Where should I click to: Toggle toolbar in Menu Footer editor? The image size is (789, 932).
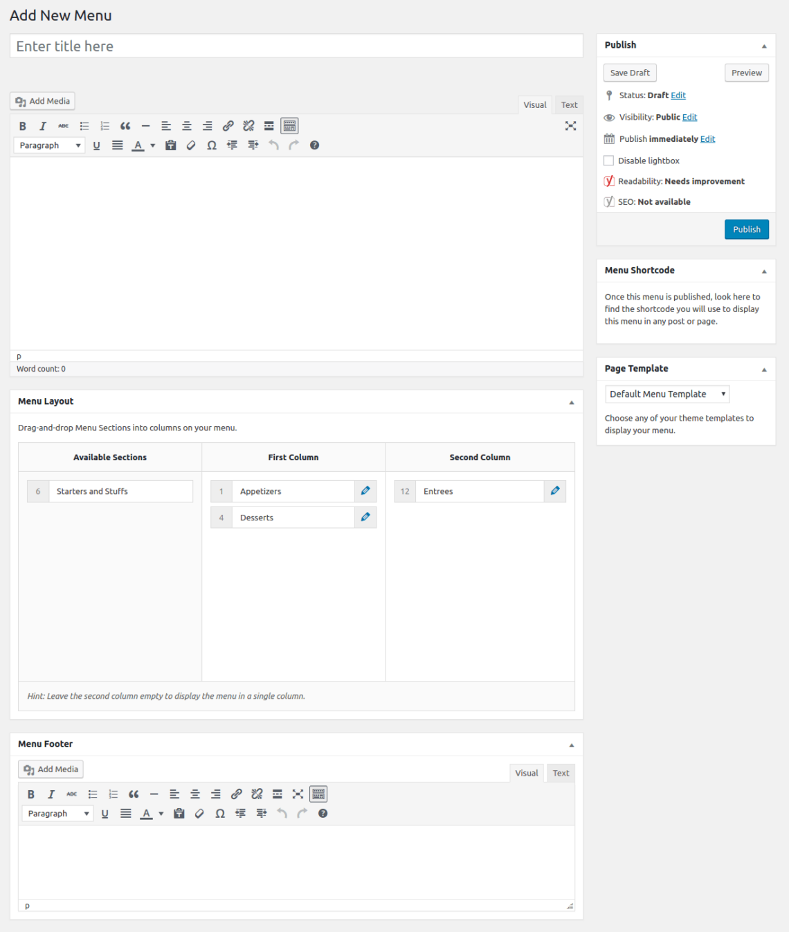318,794
